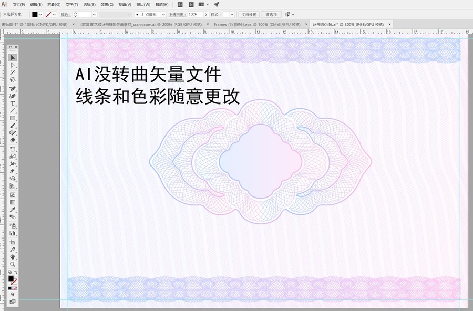The height and width of the screenshot is (311, 473).
Task: Open the 对象(O) menu
Action: (54, 5)
